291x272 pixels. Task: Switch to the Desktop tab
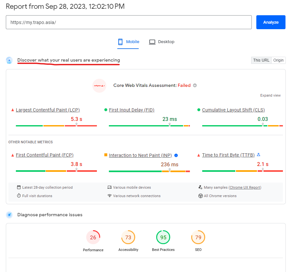161,41
